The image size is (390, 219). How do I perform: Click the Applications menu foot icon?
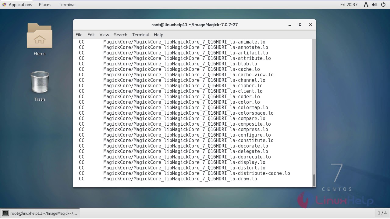click(4, 5)
